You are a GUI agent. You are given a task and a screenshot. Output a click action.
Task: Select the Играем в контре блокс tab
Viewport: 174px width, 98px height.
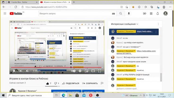[x=55, y=2]
